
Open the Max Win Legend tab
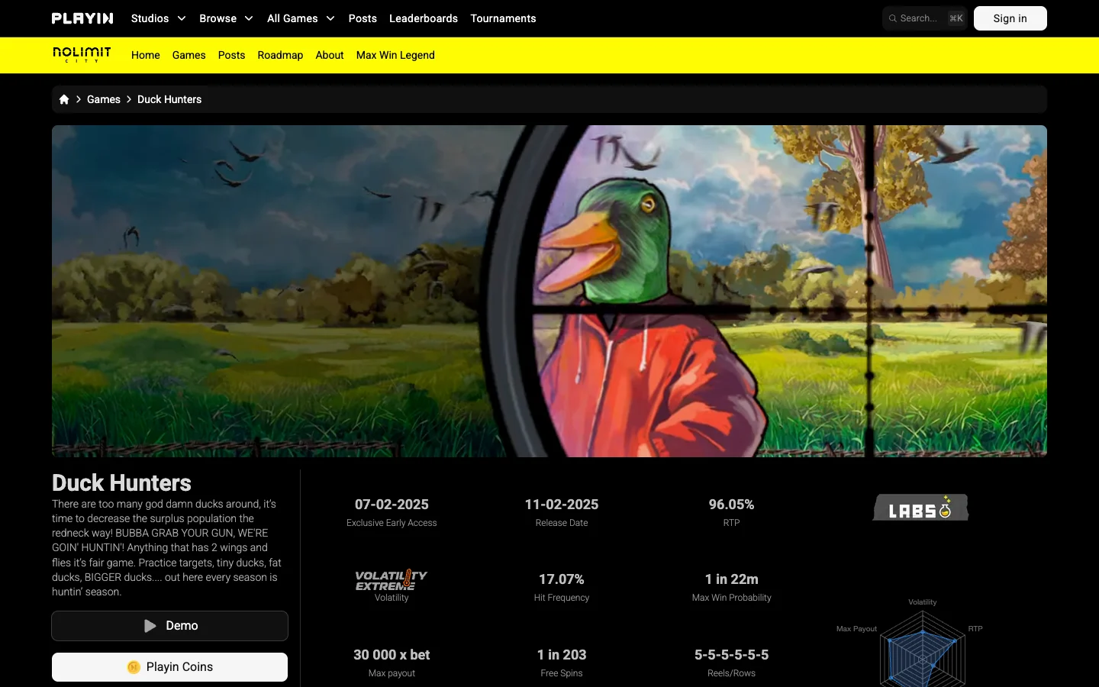pos(395,55)
